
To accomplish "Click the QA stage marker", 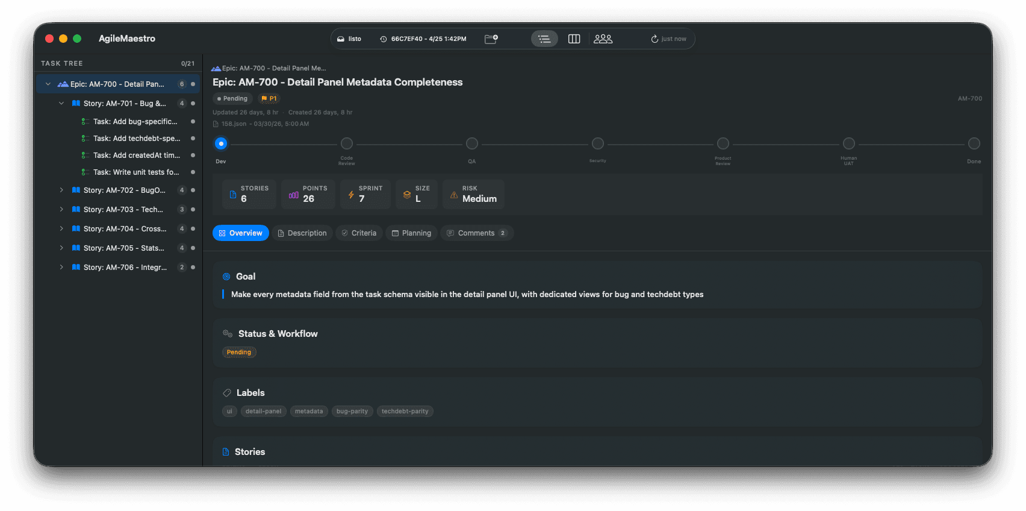I will coord(472,143).
